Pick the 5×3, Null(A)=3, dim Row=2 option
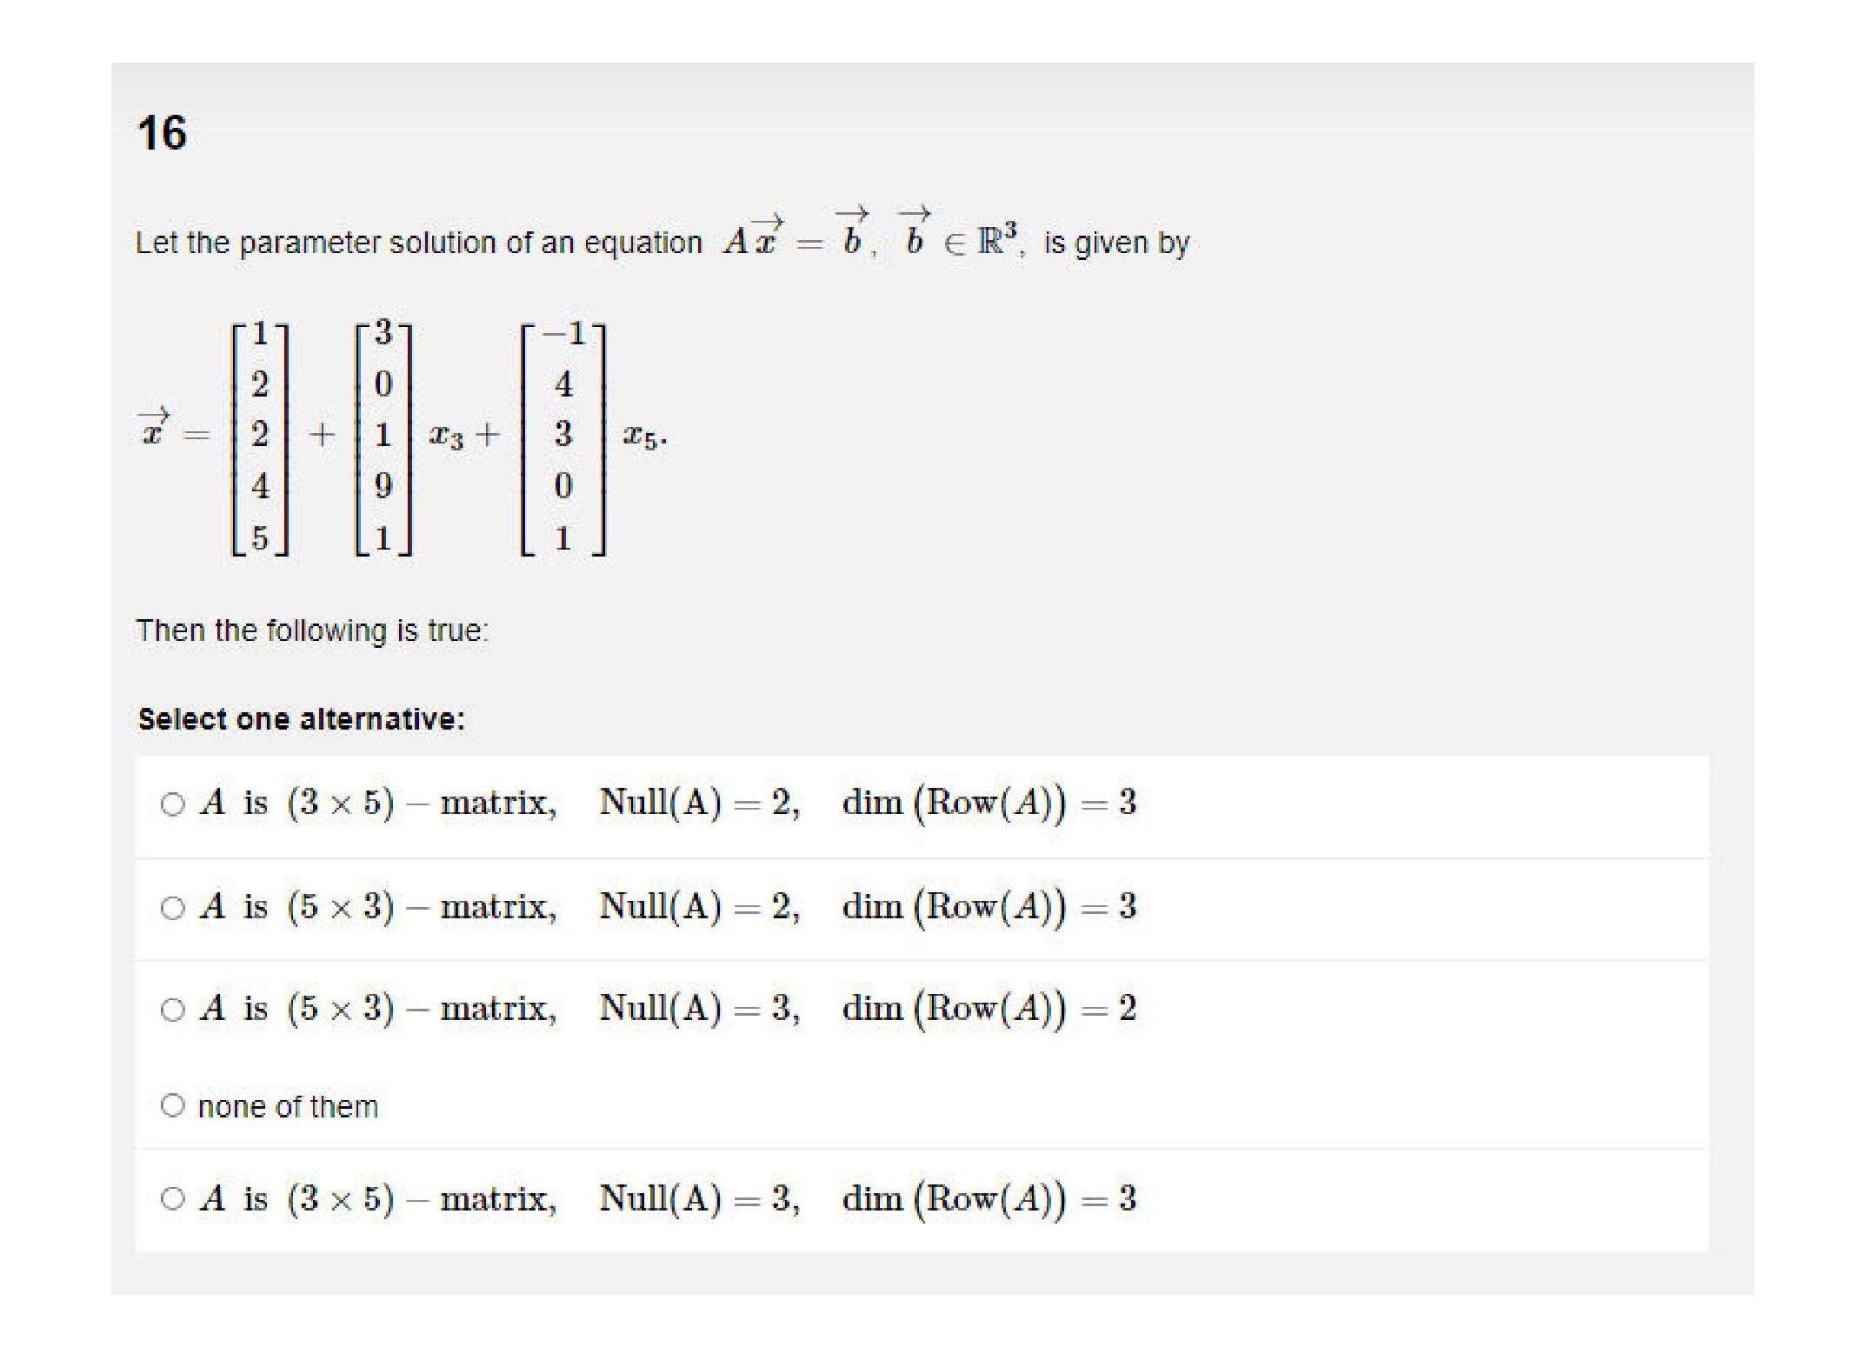Viewport: 1851px width, 1354px height. click(x=172, y=1010)
